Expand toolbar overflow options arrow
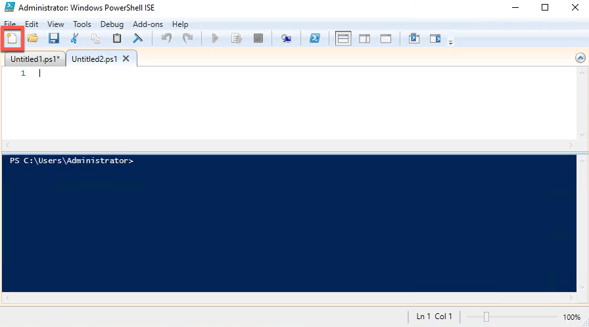Screen dimensions: 589x327 pyautogui.click(x=450, y=43)
